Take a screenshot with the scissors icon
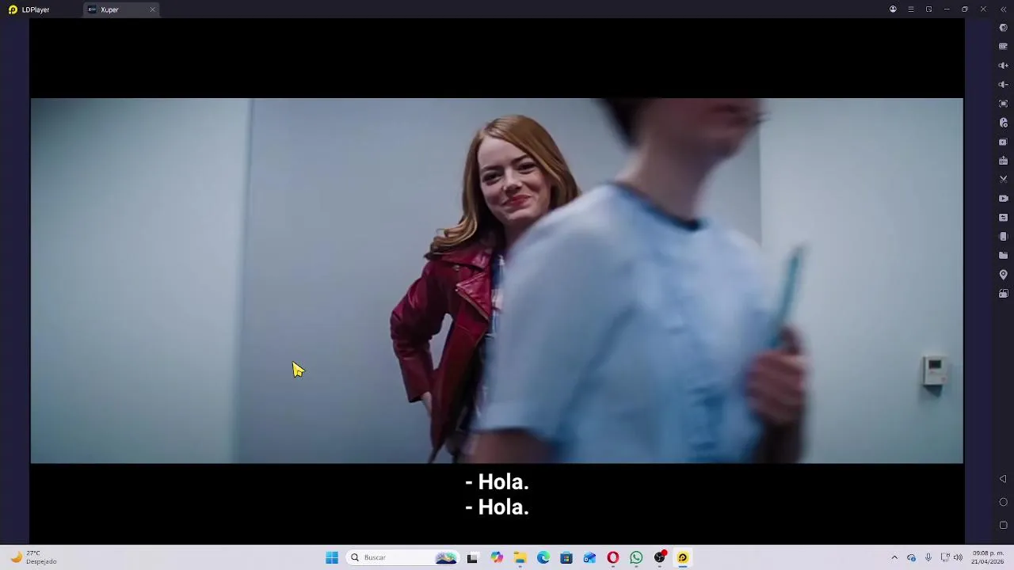Screen dimensions: 1014x570 point(1003,180)
